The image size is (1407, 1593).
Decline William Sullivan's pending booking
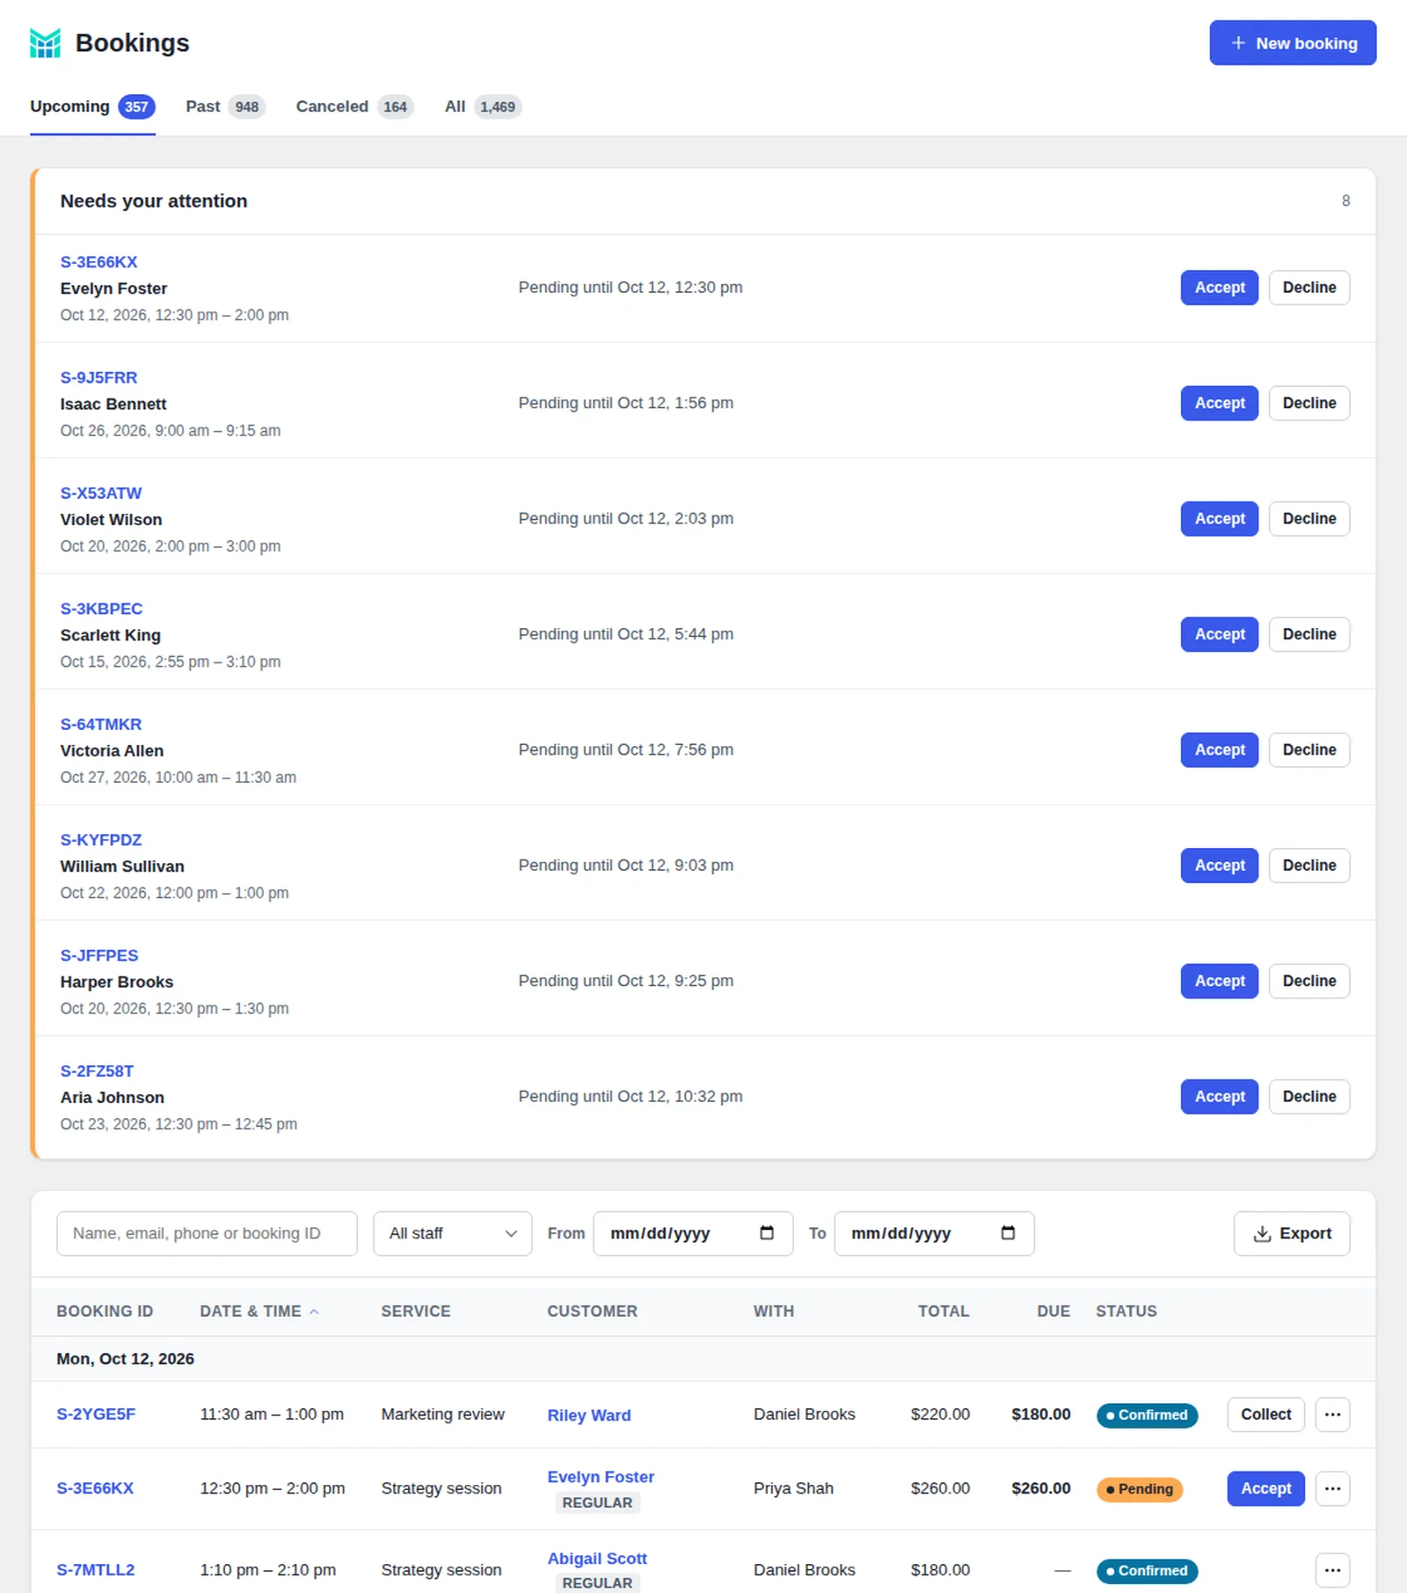pos(1309,865)
